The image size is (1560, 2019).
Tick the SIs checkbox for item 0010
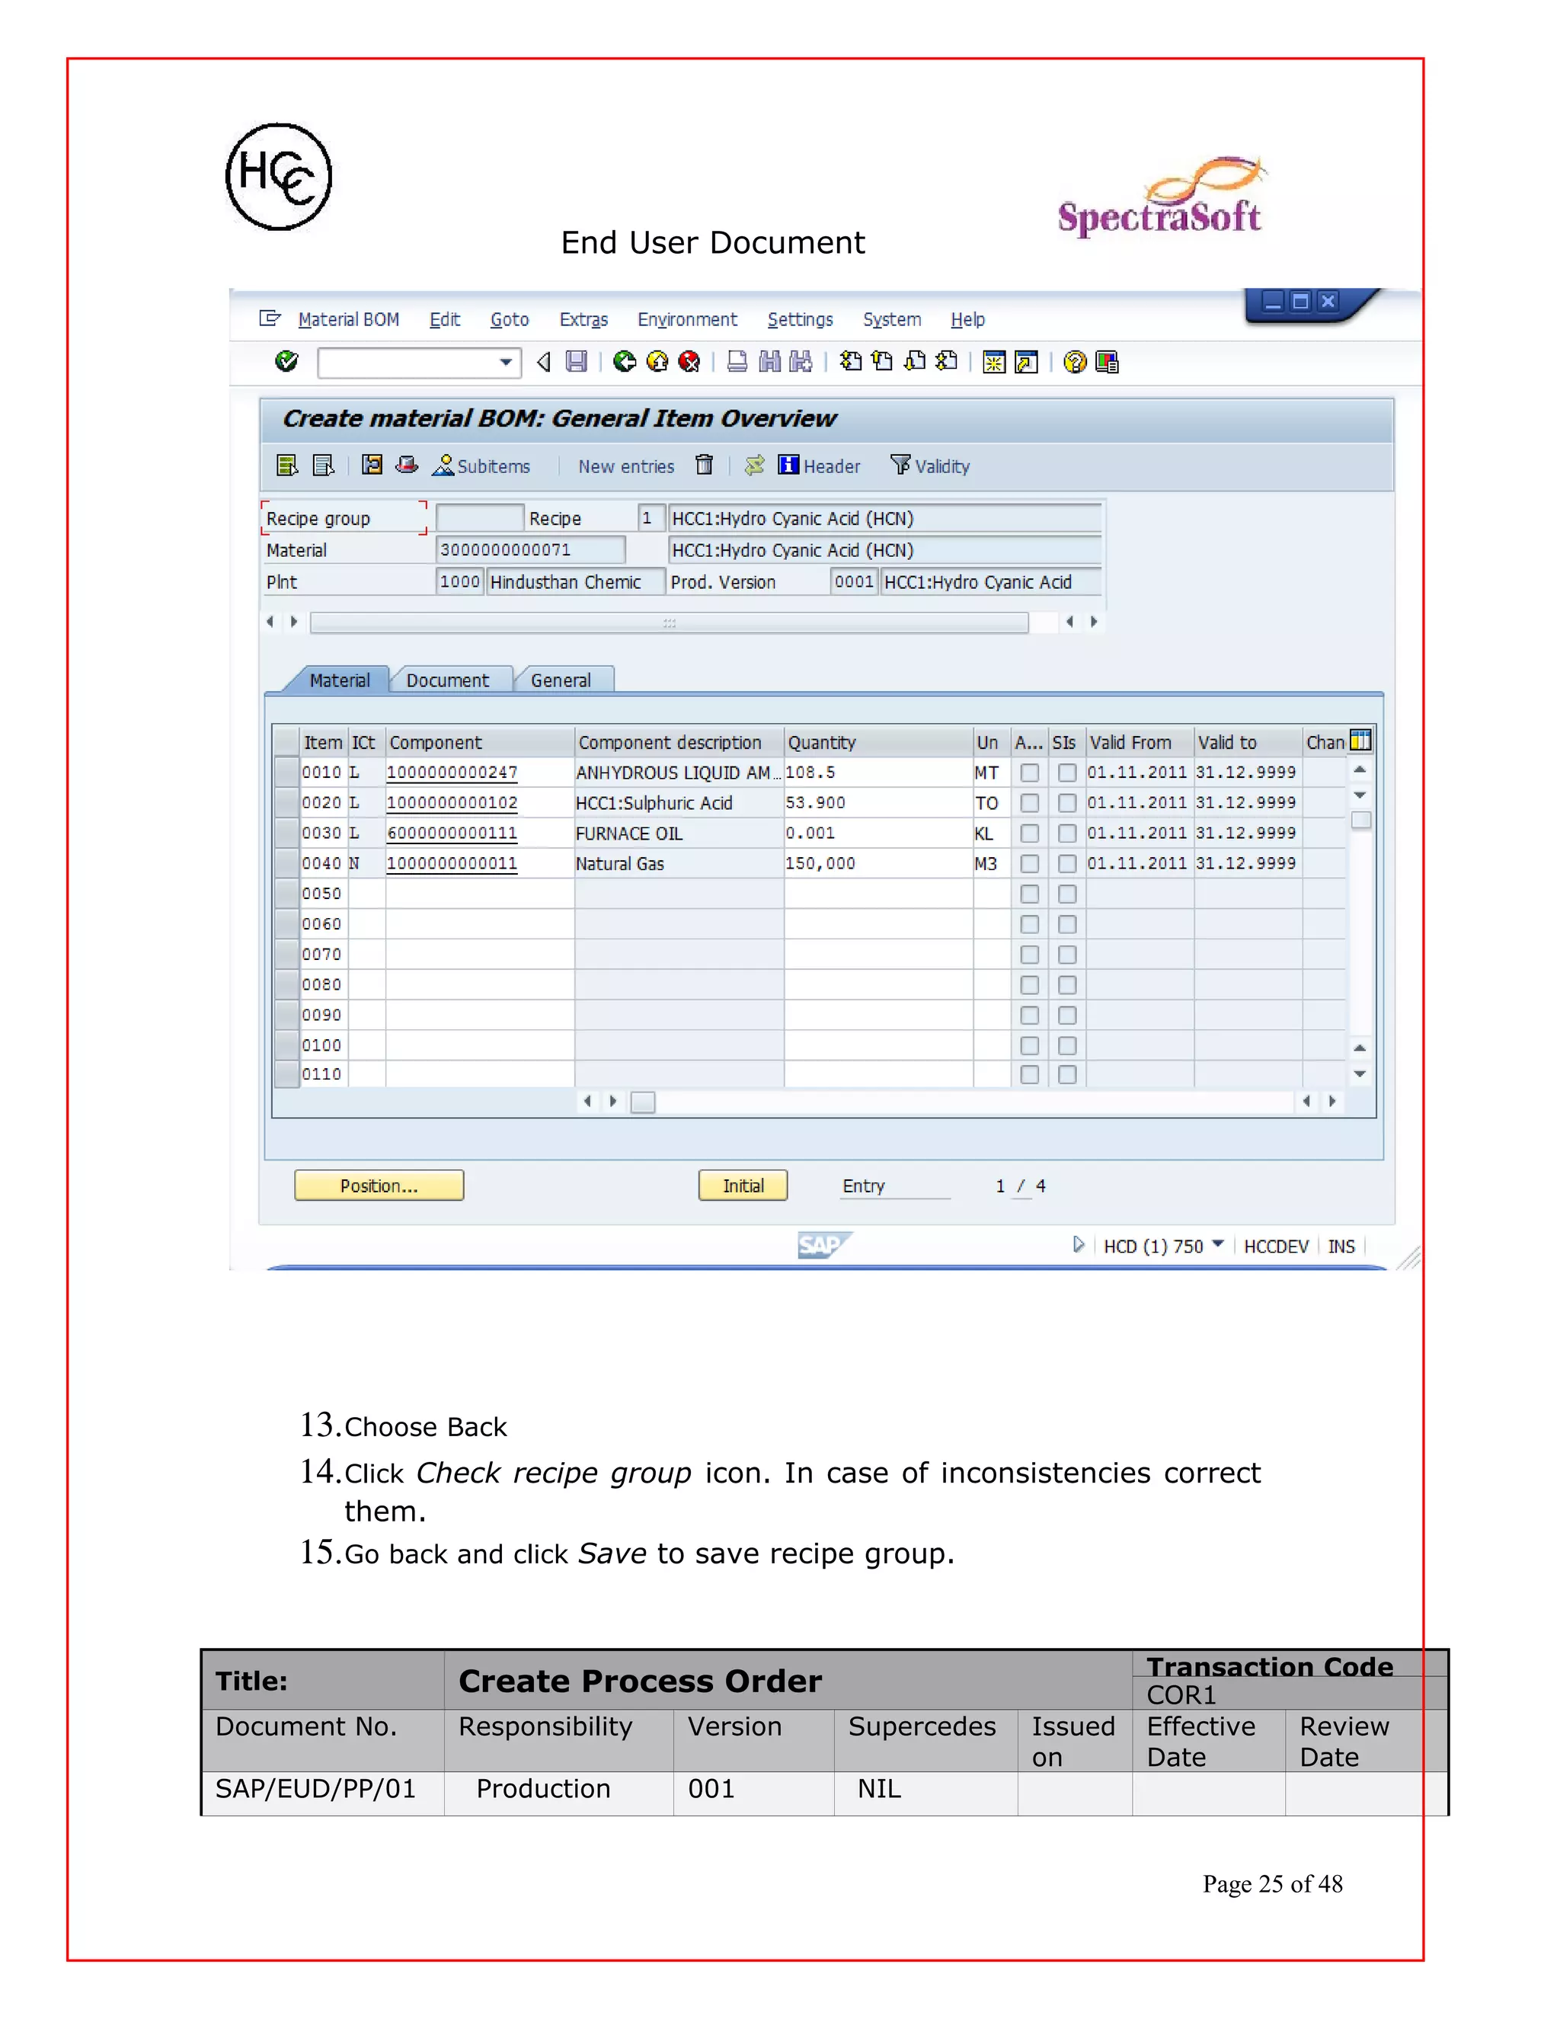[x=1067, y=773]
